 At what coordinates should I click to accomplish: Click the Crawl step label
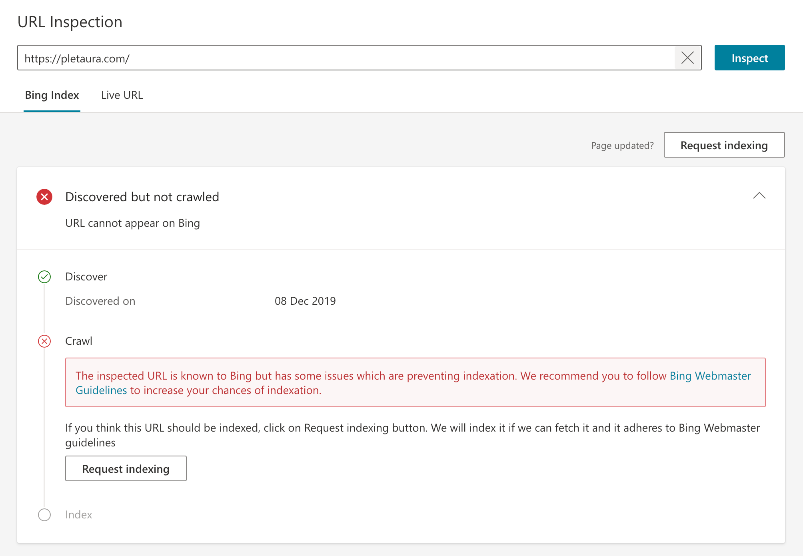(79, 341)
